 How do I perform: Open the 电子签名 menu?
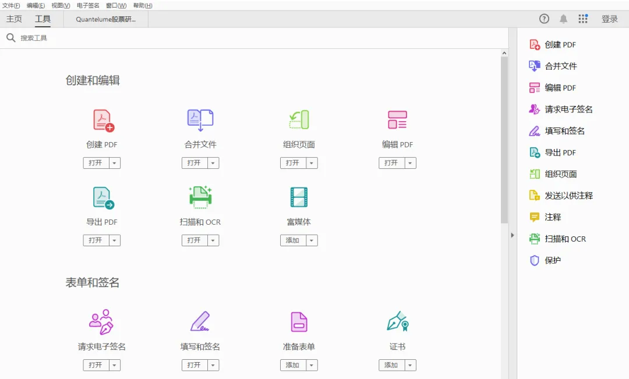(x=88, y=6)
